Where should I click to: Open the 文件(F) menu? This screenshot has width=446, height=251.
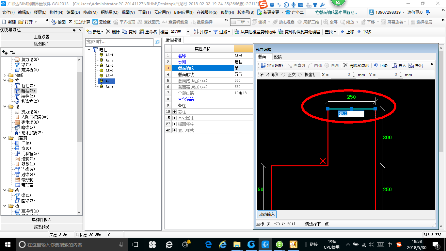point(8,12)
